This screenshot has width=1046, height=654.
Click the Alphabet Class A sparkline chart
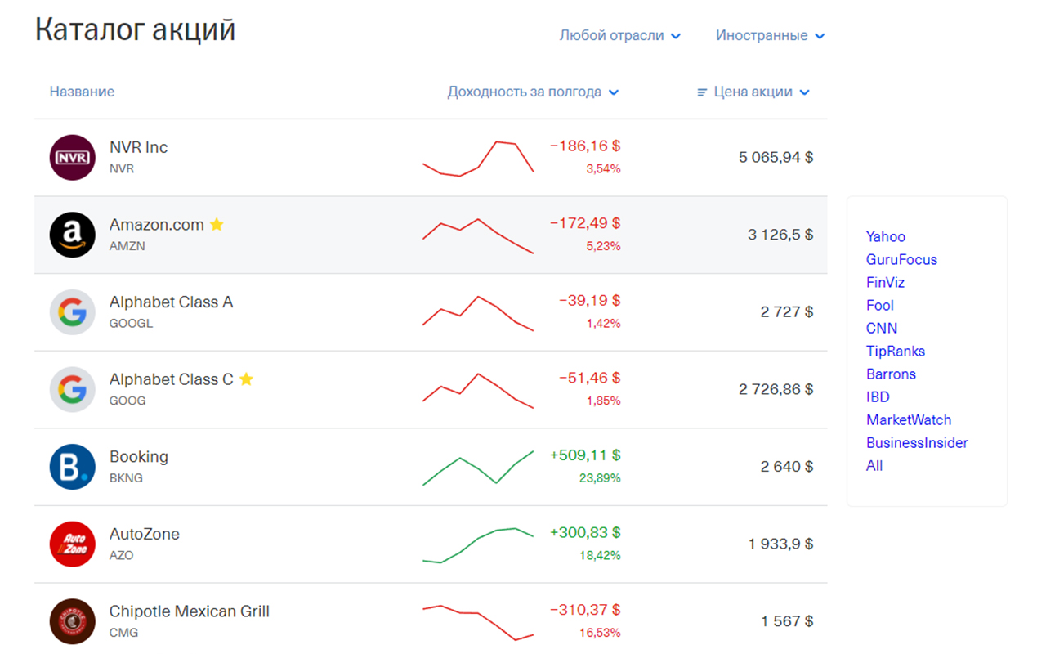478,313
